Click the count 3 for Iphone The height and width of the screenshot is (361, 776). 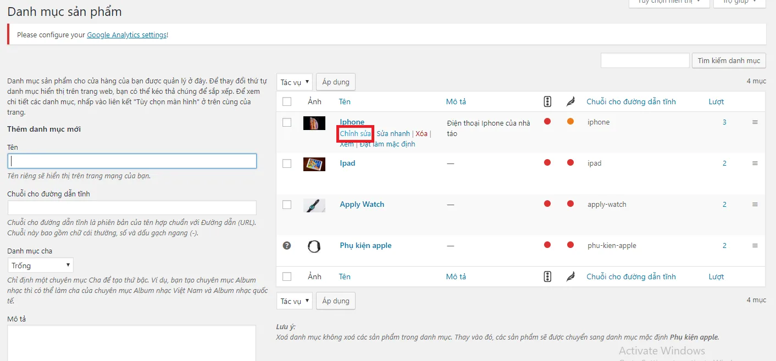coord(724,122)
